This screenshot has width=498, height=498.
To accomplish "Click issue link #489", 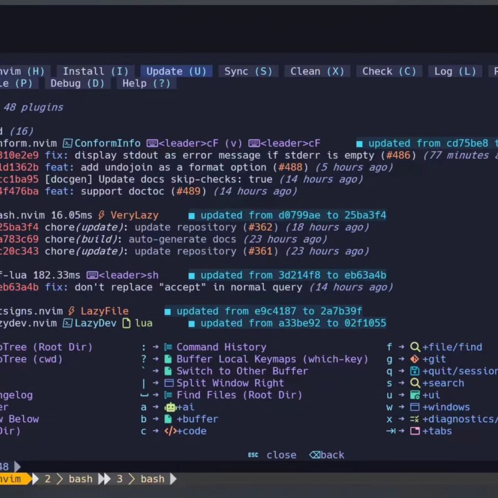I will (189, 191).
